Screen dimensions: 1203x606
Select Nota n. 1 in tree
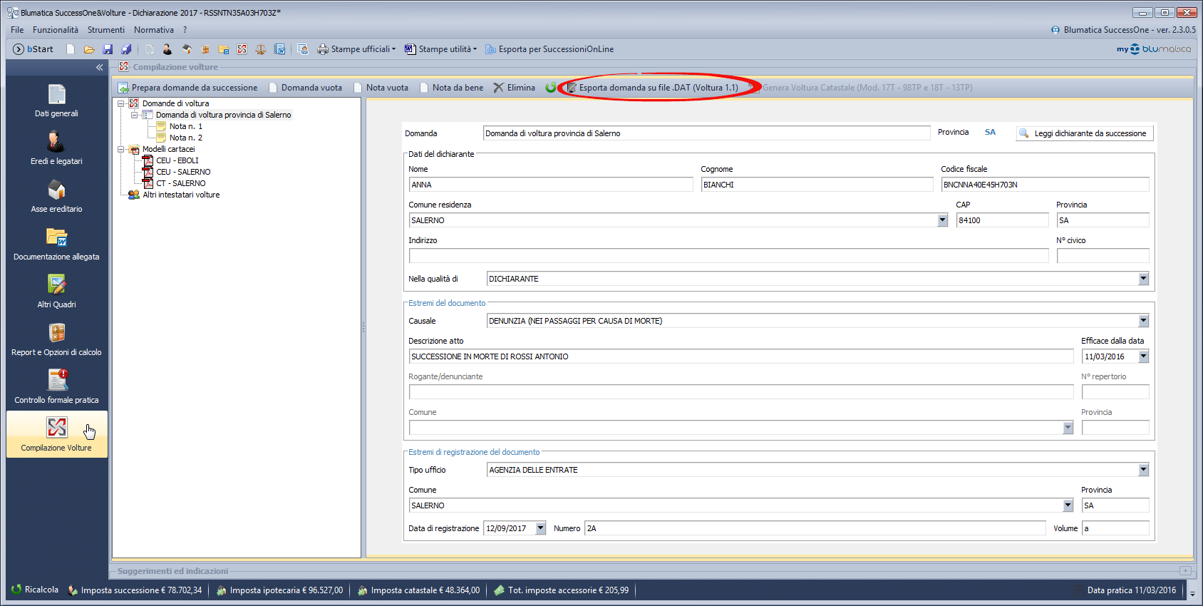coord(185,126)
